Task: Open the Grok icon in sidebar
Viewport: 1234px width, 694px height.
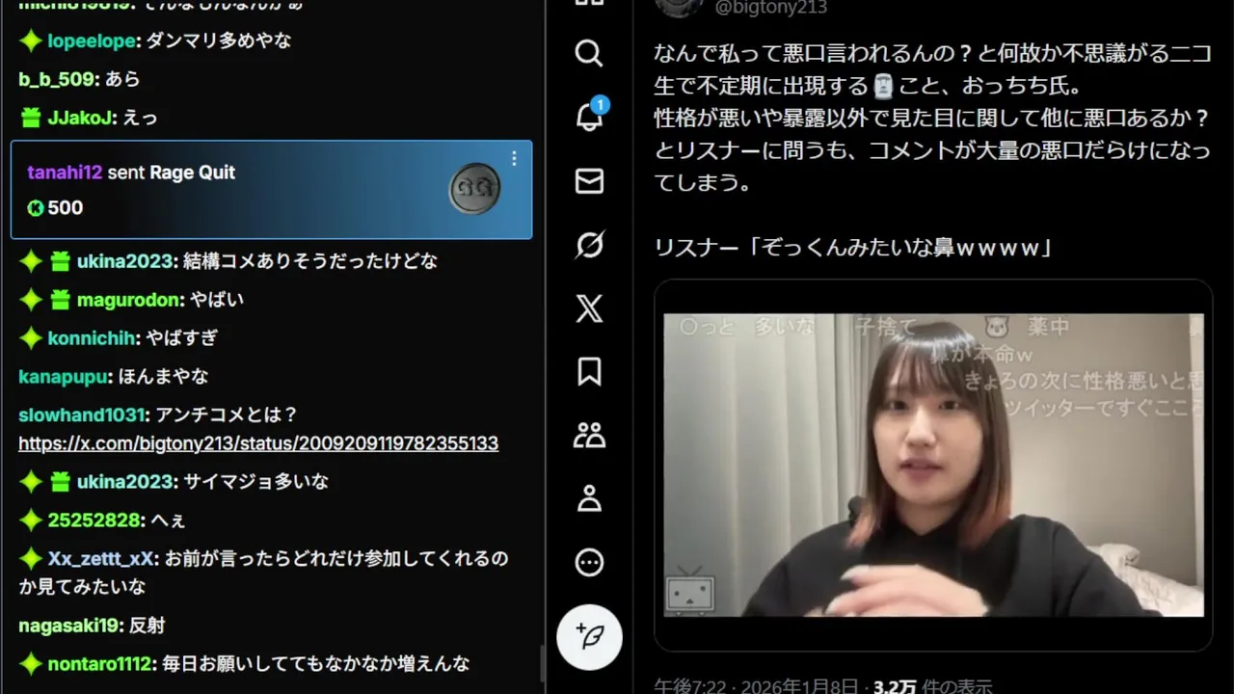Action: pos(589,245)
